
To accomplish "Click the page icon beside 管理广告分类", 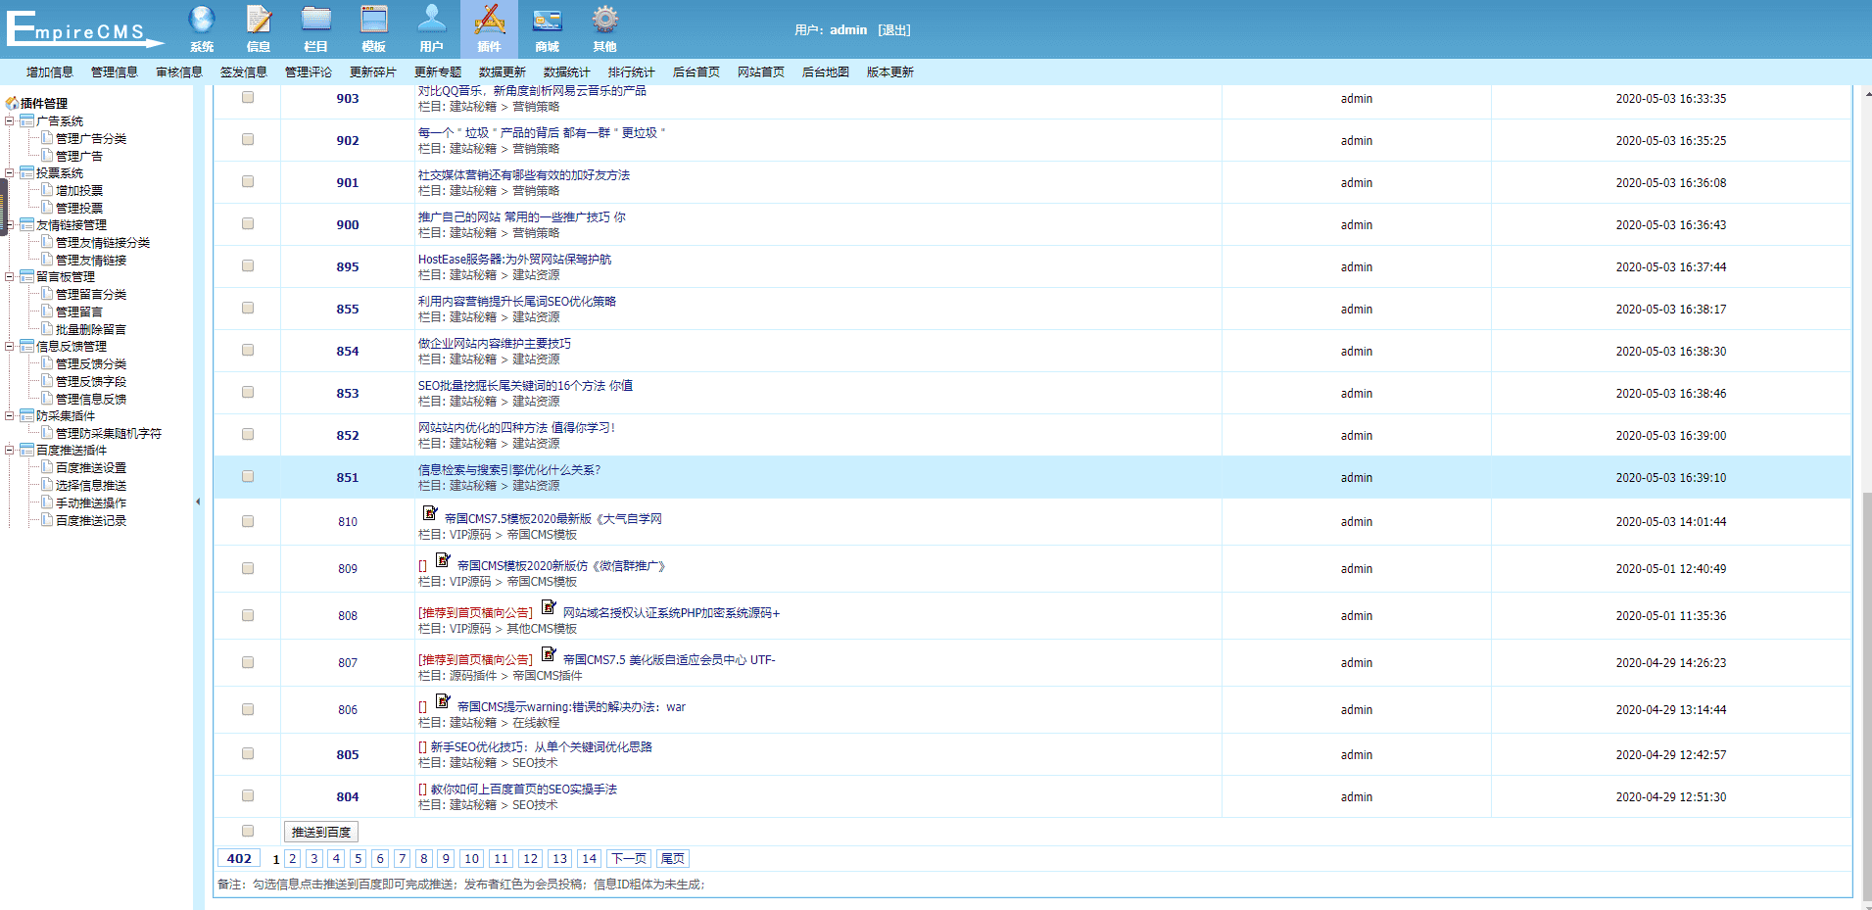I will [47, 138].
